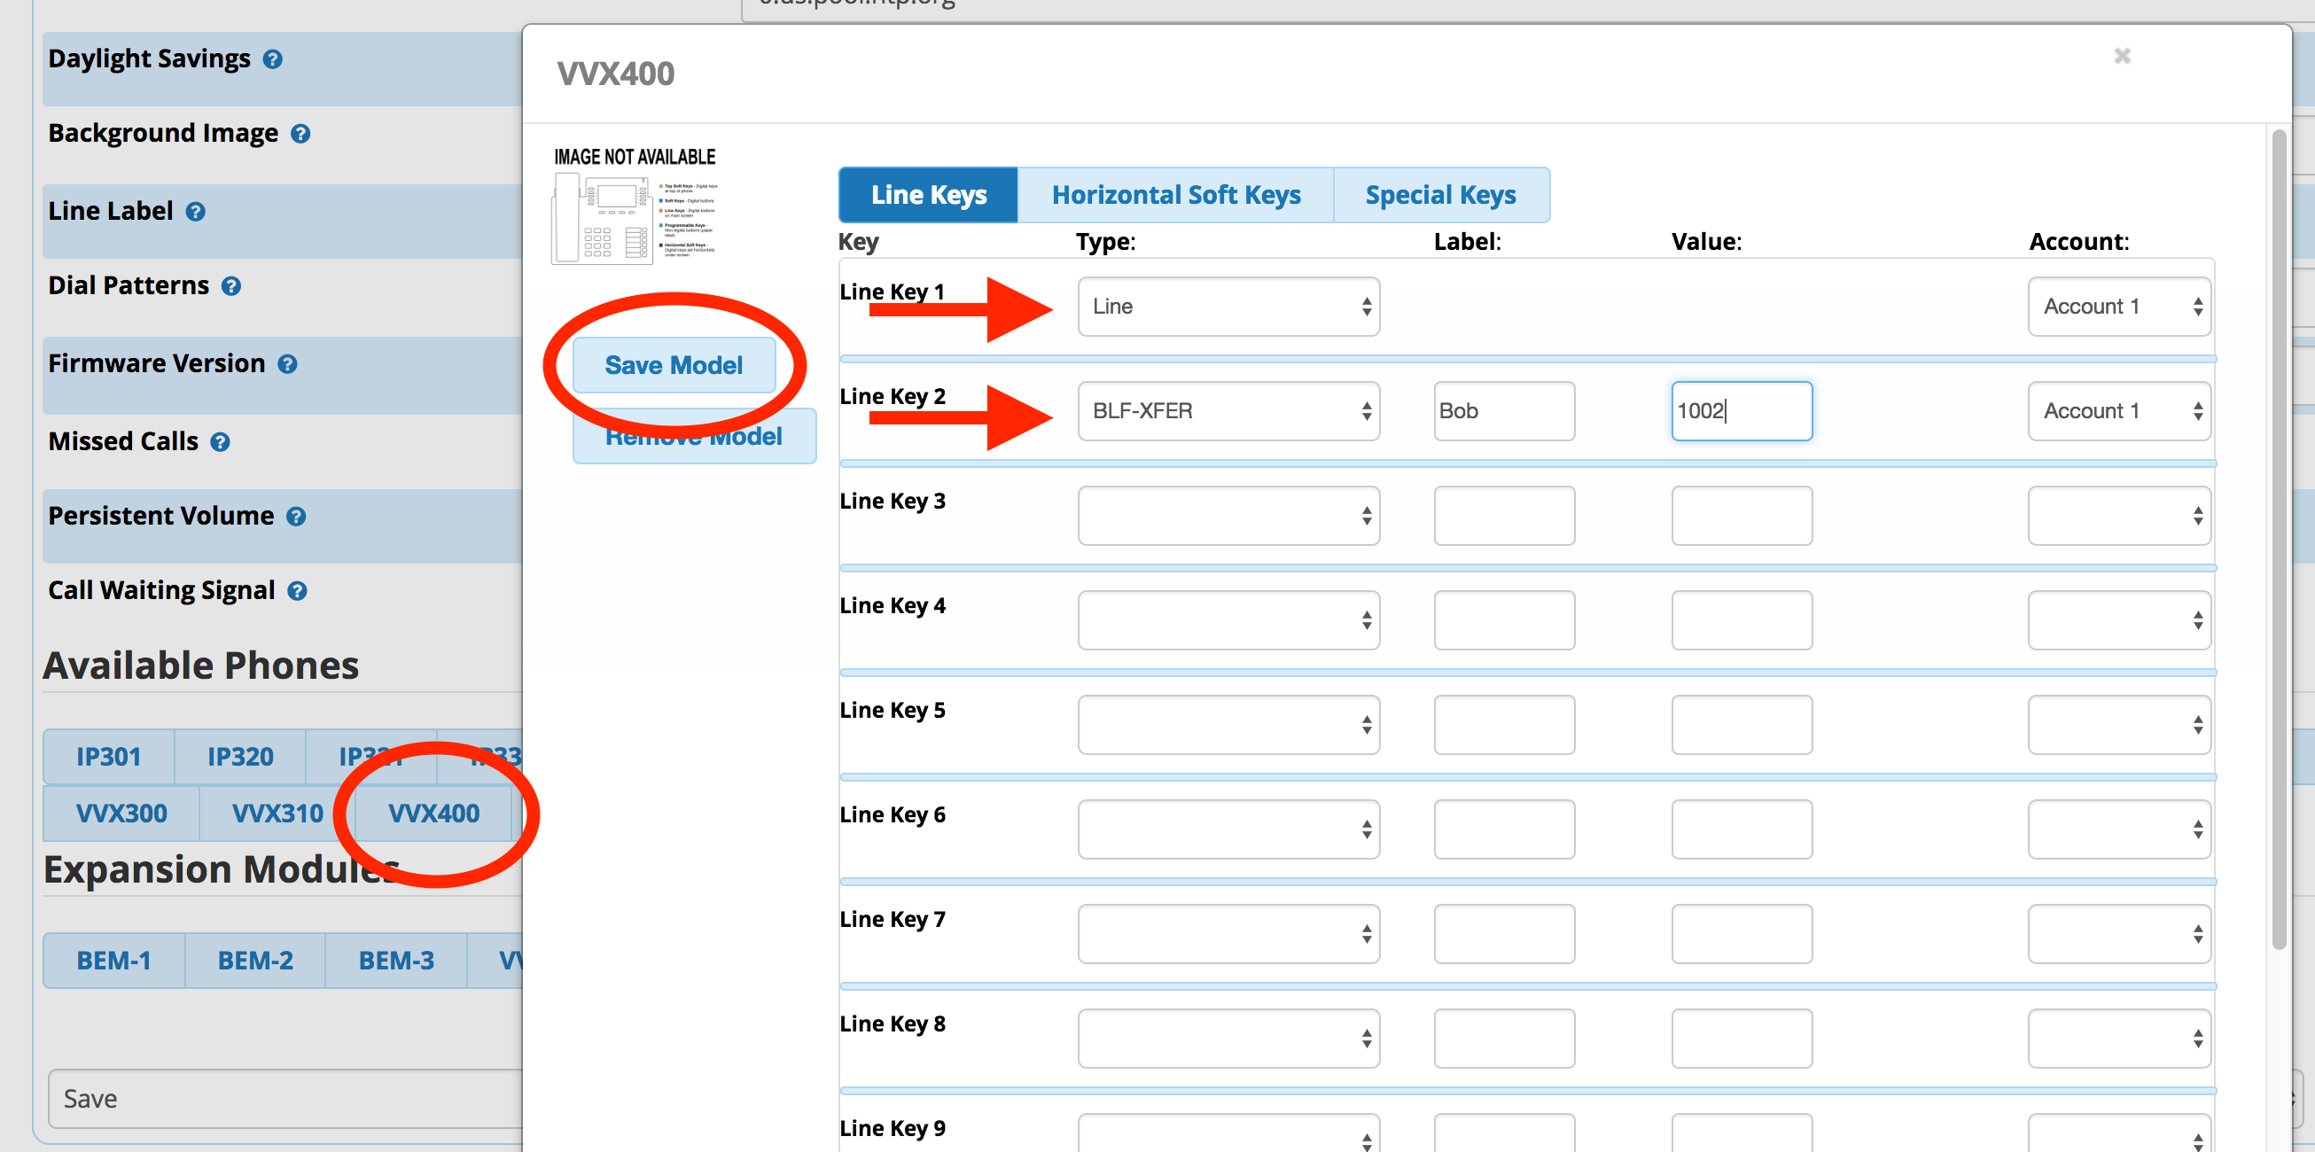The height and width of the screenshot is (1152, 2315).
Task: Click the Line Key 3 Value field
Action: (x=1741, y=516)
